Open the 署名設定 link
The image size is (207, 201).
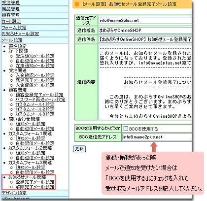pyautogui.click(x=18, y=46)
